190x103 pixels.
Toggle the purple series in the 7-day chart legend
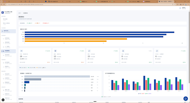150,94
